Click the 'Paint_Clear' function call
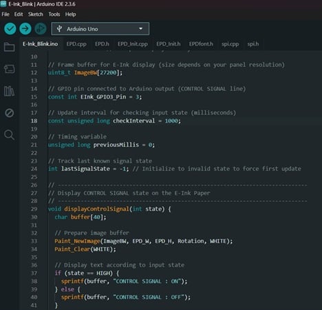The width and height of the screenshot is (322, 310). pyautogui.click(x=72, y=249)
